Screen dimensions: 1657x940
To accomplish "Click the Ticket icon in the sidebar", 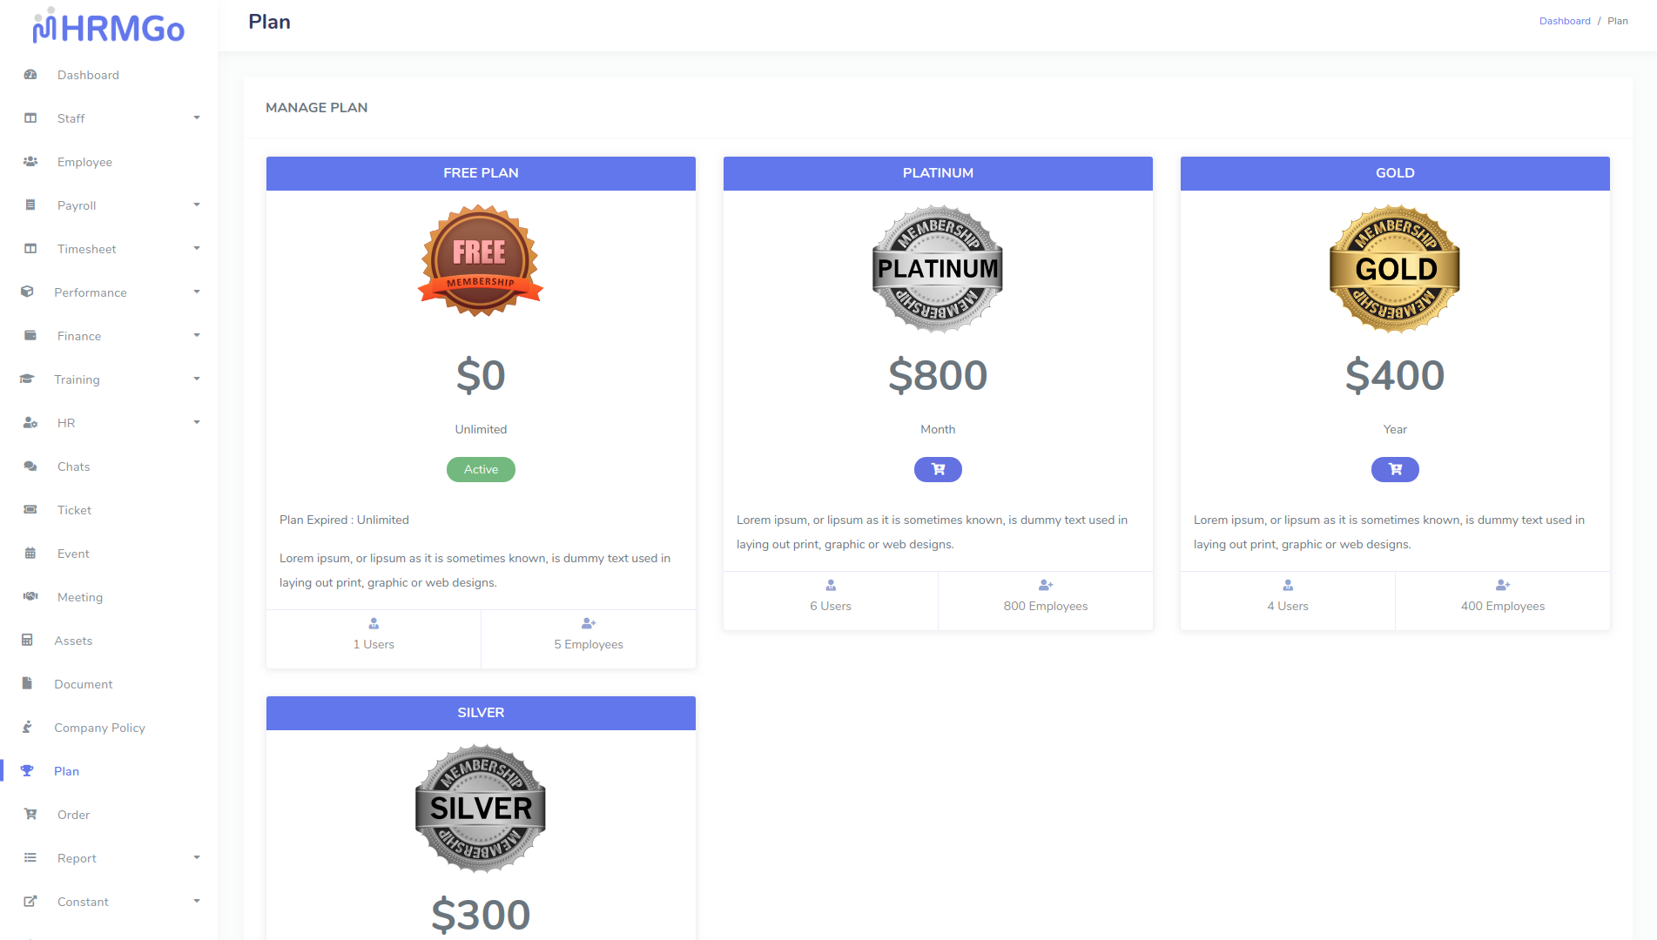I will [x=30, y=510].
